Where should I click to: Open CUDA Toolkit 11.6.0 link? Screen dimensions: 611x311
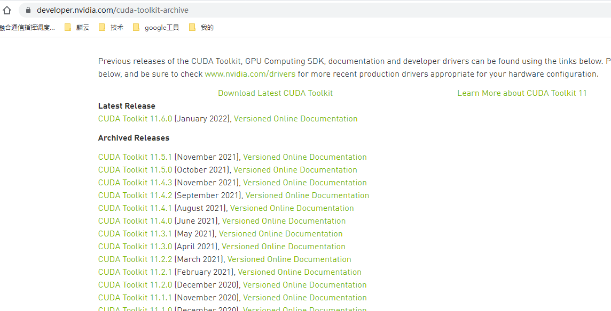pos(135,119)
